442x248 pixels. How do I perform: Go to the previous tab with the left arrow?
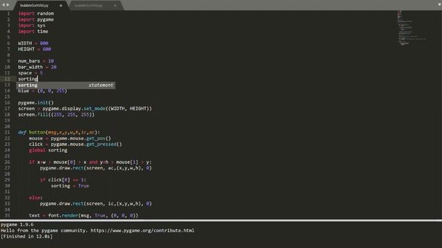3,5
